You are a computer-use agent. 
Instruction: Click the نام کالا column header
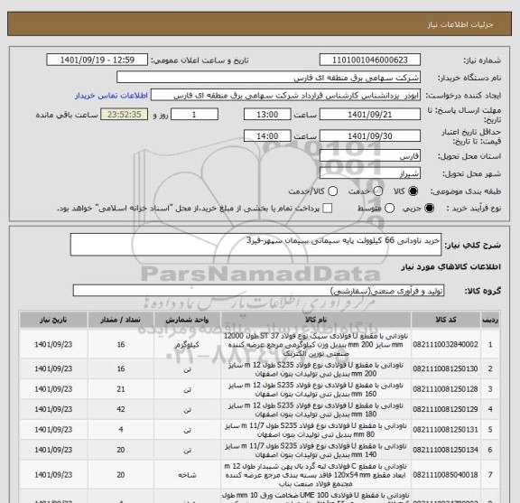[x=316, y=320]
